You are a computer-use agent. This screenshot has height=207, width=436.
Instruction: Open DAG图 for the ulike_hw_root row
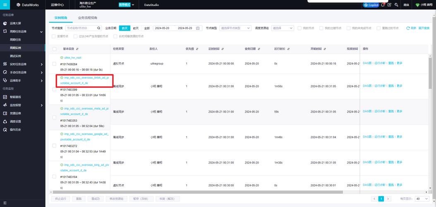pos(367,63)
